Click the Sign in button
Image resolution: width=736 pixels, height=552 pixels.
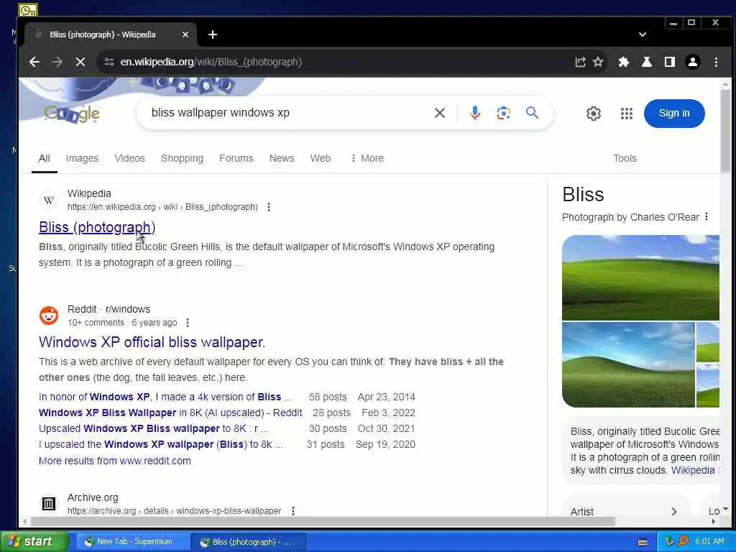click(674, 113)
